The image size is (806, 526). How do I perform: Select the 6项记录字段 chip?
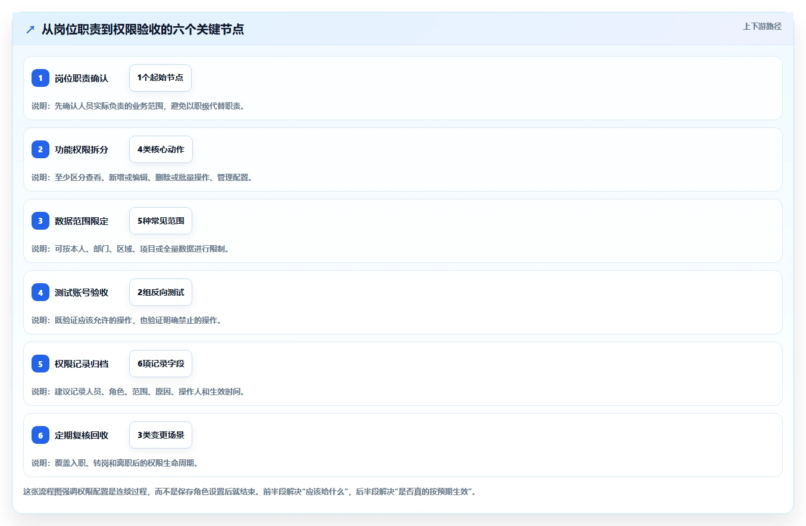(161, 364)
